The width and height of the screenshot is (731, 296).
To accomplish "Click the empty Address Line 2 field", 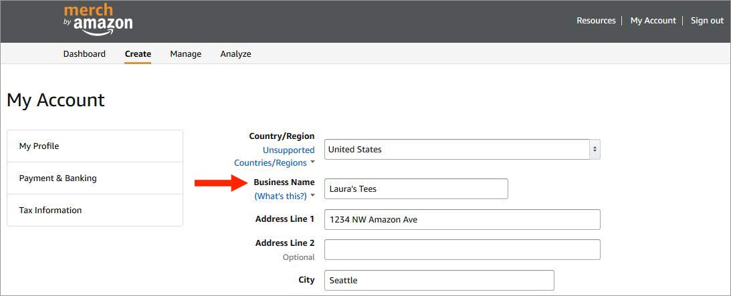I will click(x=461, y=250).
